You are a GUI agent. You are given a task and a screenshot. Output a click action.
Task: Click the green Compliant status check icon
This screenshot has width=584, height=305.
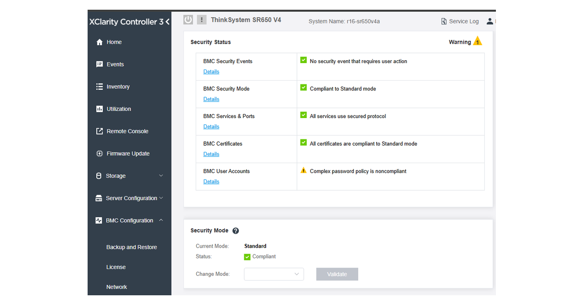click(247, 257)
